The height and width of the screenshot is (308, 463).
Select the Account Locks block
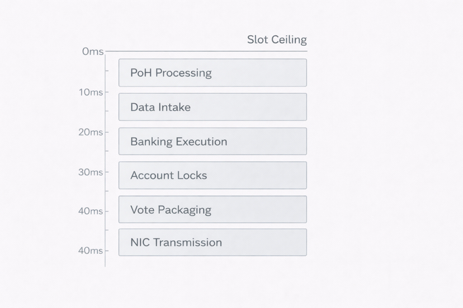(212, 175)
